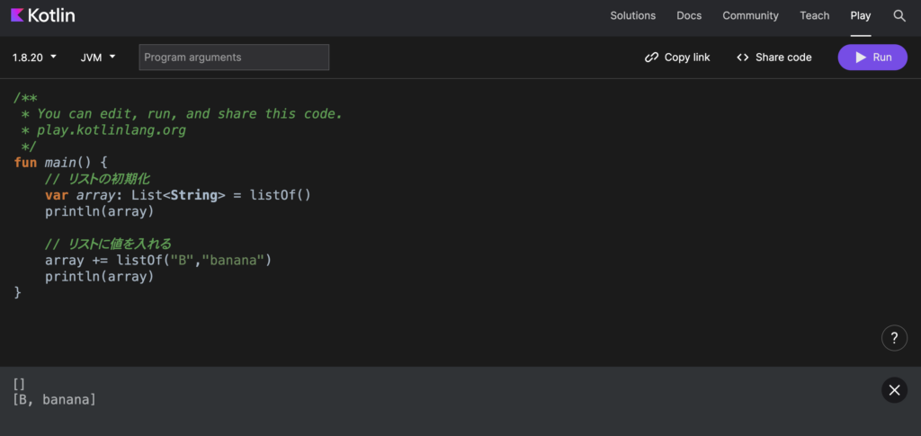Go to the Docs page
Screen dimensions: 921x436
(x=689, y=15)
